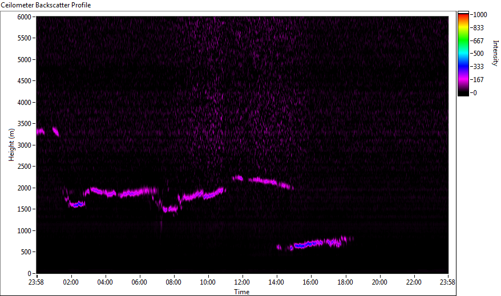The width and height of the screenshot is (501, 296).
Task: Click the Ceilometer Backscatter Profile title
Action: click(46, 5)
